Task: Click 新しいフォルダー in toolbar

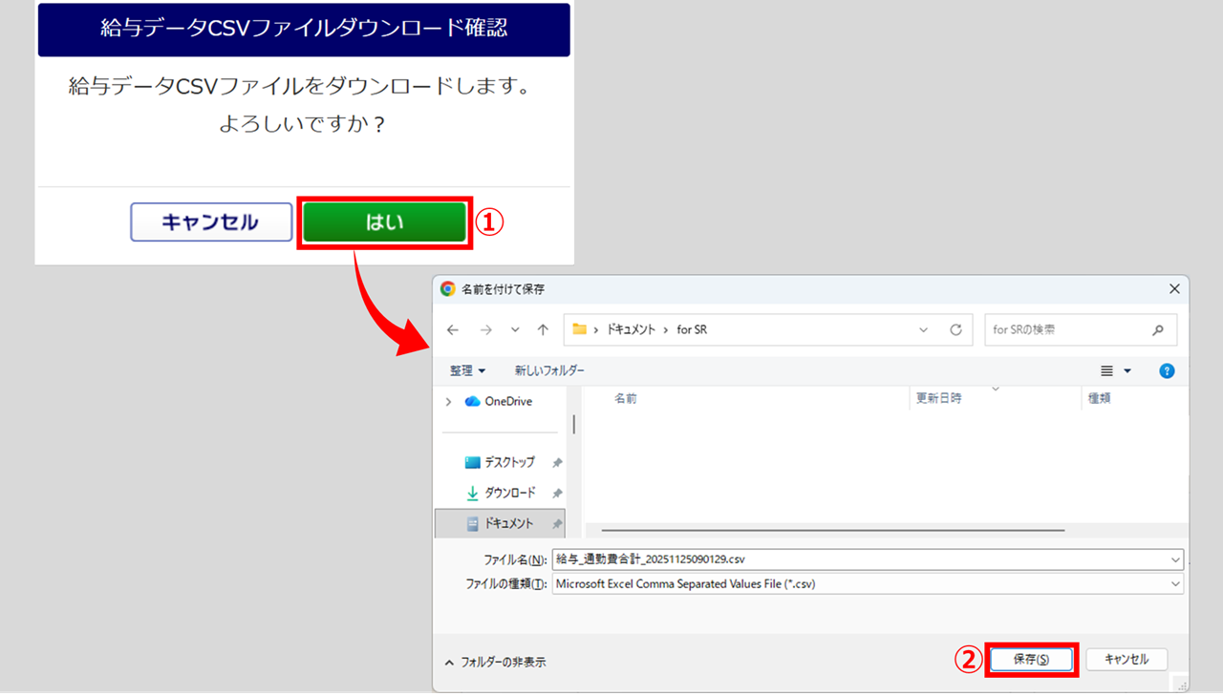Action: 549,370
